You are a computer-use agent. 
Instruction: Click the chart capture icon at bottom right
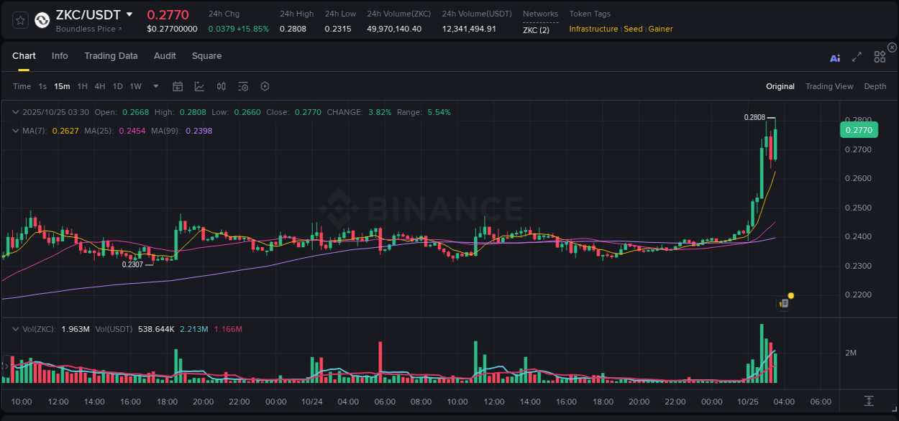coord(867,402)
